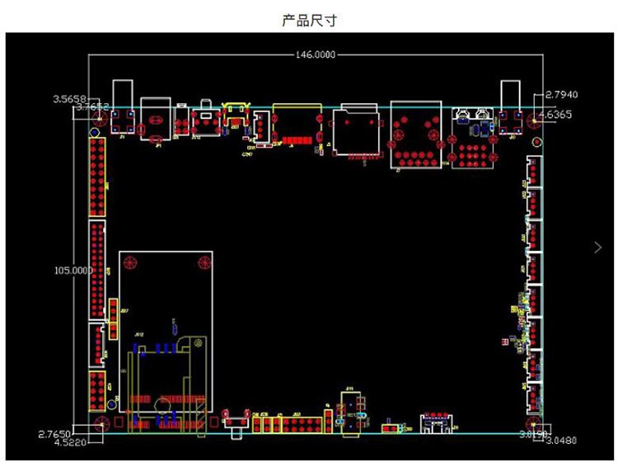Viewport: 618px width, 462px height.
Task: Click the large rectangular module outline
Action: tap(166, 330)
